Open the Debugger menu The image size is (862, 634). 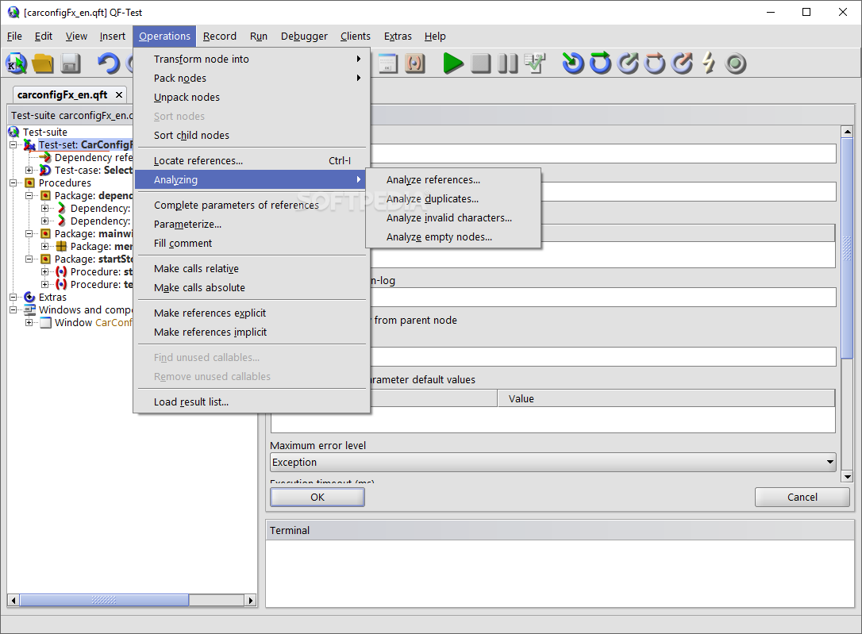click(304, 37)
